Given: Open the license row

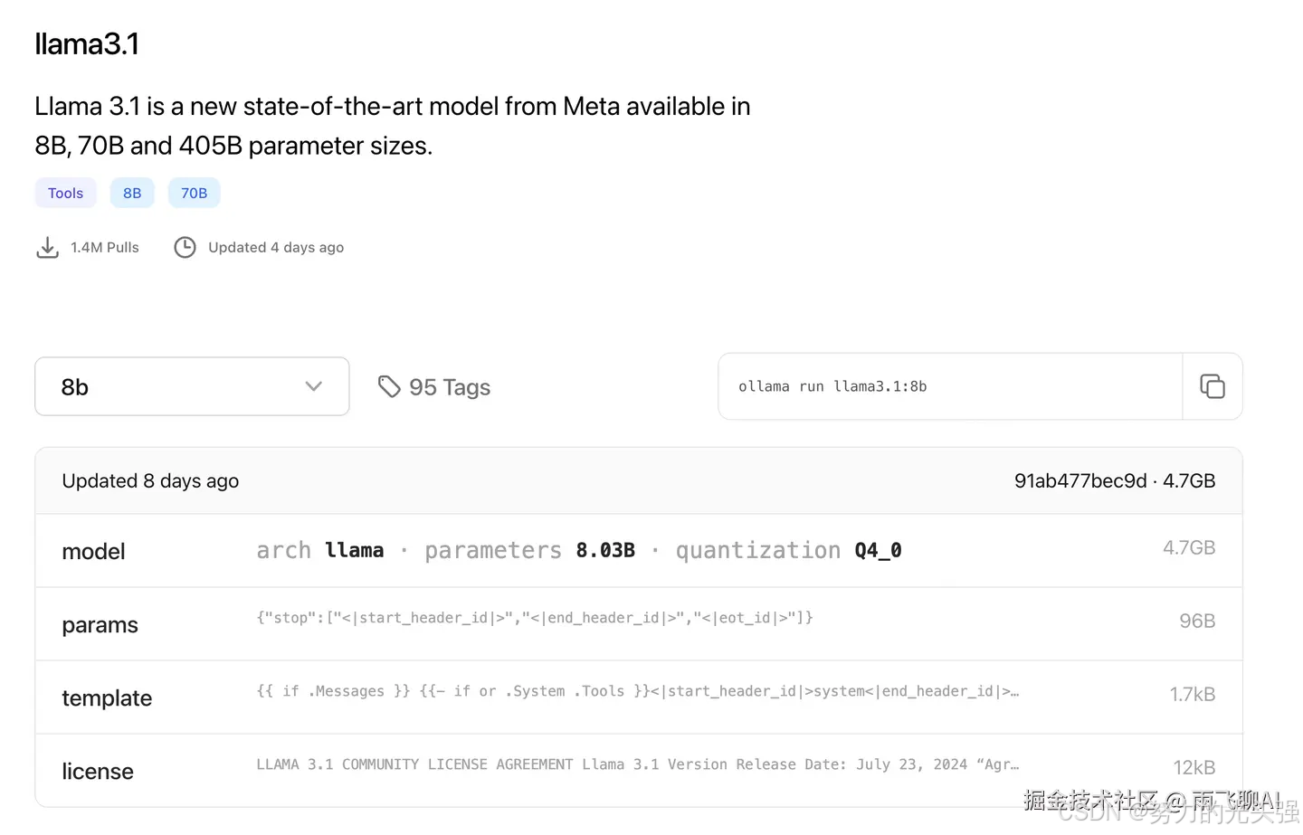Looking at the screenshot, I should coord(639,771).
